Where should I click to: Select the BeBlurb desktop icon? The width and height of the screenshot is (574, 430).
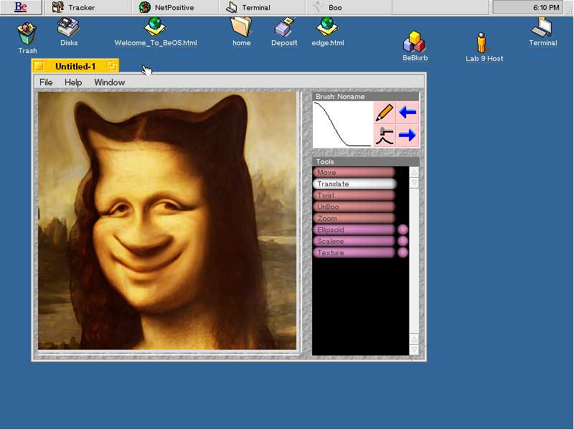(x=415, y=46)
